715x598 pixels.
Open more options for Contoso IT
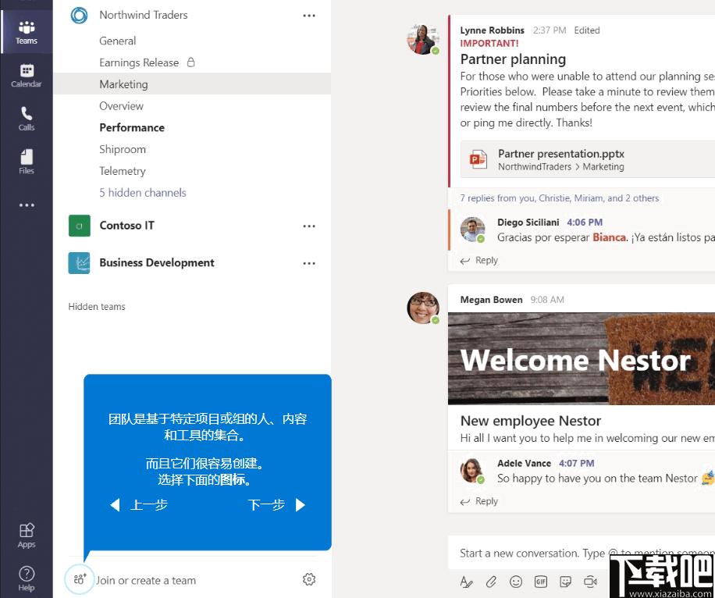309,226
